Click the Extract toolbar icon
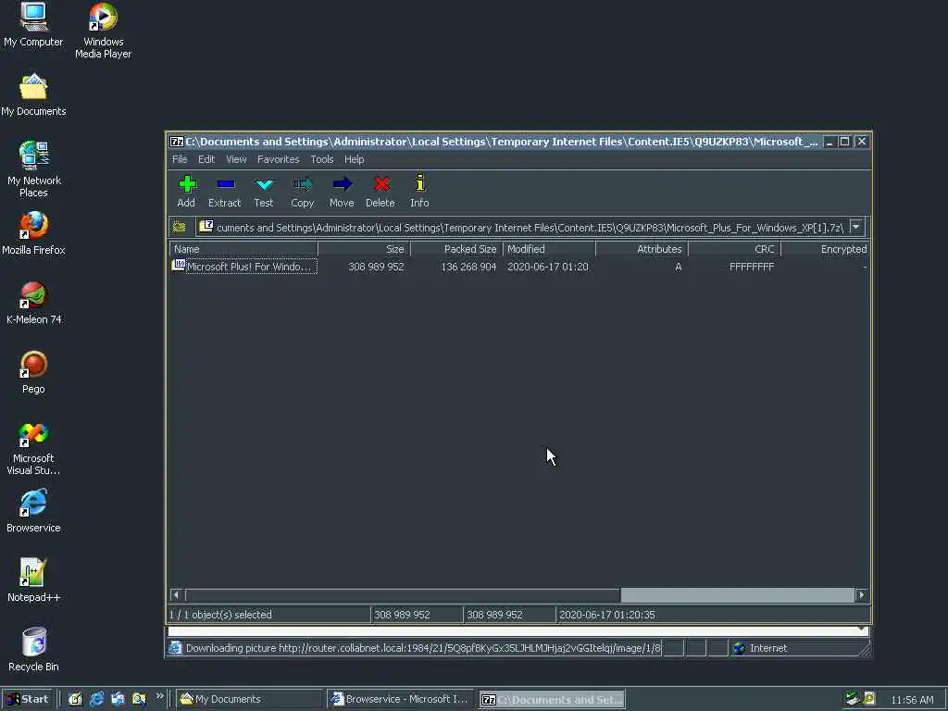Viewport: 948px width, 711px height. click(224, 191)
